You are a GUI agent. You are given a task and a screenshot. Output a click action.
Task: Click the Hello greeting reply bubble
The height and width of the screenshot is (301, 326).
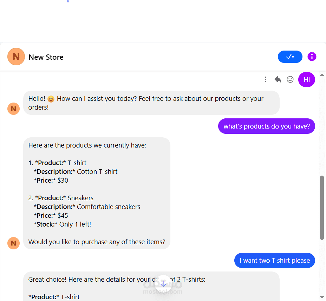pyautogui.click(x=151, y=103)
